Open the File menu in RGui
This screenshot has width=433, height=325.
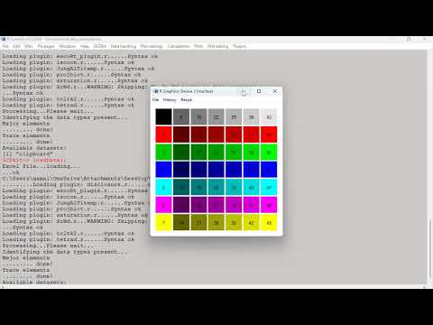[5, 46]
